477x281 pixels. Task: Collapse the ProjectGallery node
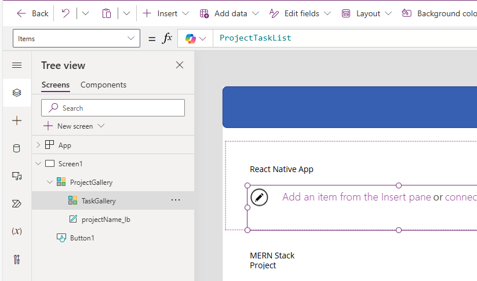[x=50, y=182]
